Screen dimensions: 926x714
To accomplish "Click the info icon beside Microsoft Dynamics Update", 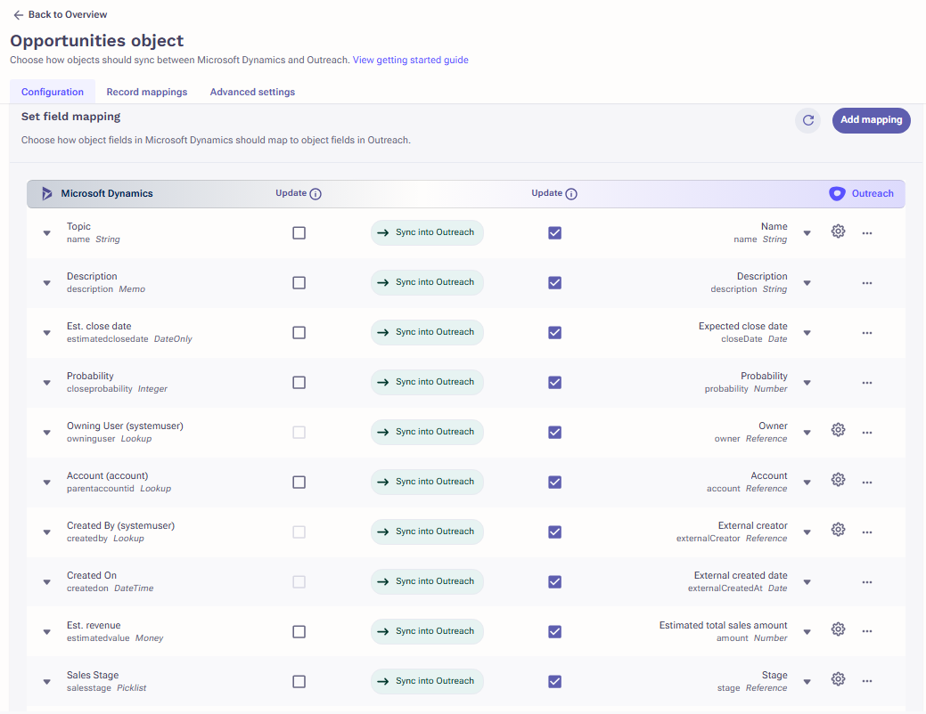I will pyautogui.click(x=316, y=193).
